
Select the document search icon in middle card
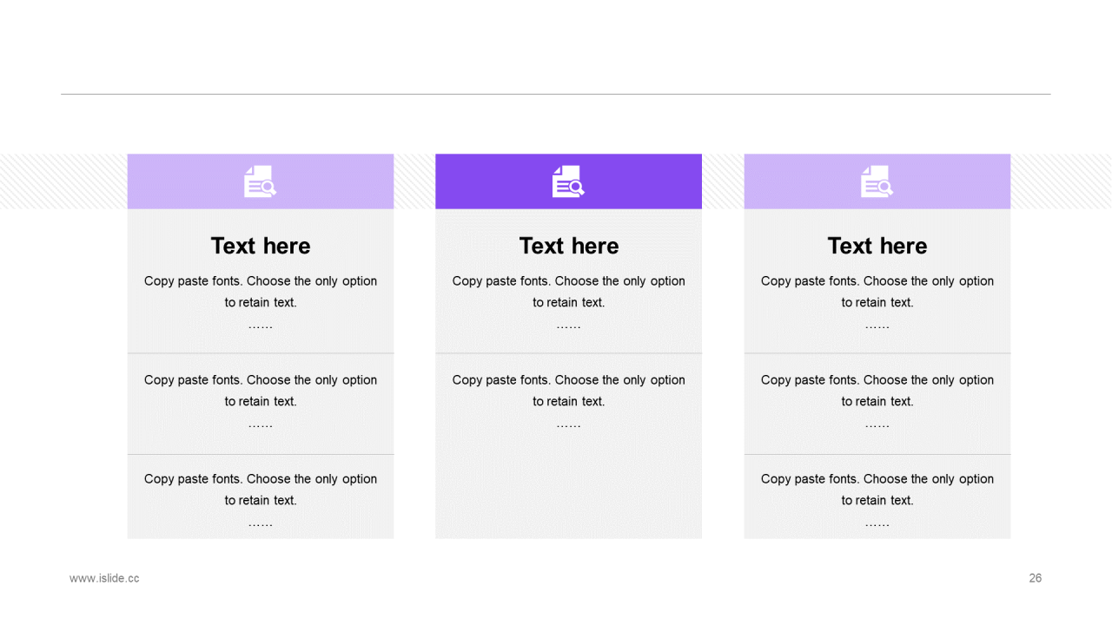click(x=568, y=181)
